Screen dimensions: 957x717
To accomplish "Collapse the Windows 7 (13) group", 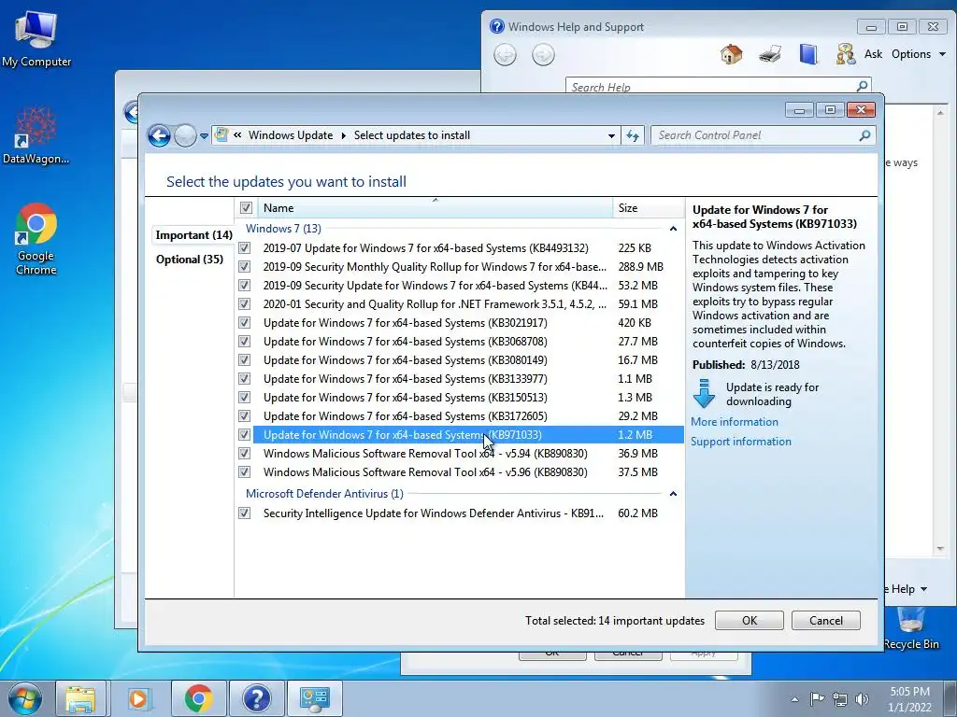I will point(673,229).
